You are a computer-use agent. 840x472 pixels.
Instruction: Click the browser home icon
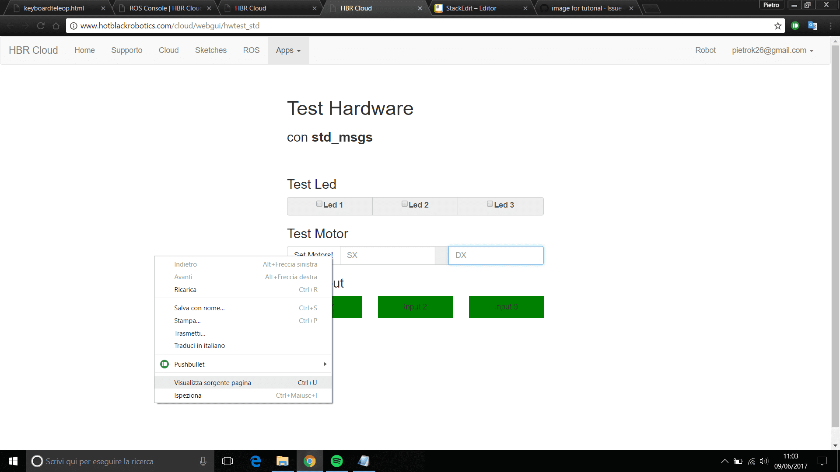click(56, 26)
